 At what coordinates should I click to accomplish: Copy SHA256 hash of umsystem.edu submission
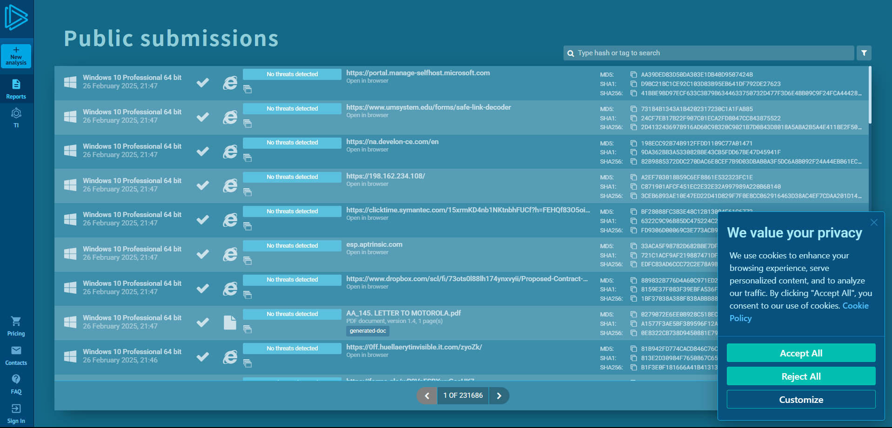coord(633,127)
